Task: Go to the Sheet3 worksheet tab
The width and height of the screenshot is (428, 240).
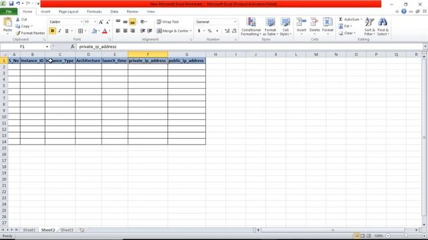Action: (67, 230)
